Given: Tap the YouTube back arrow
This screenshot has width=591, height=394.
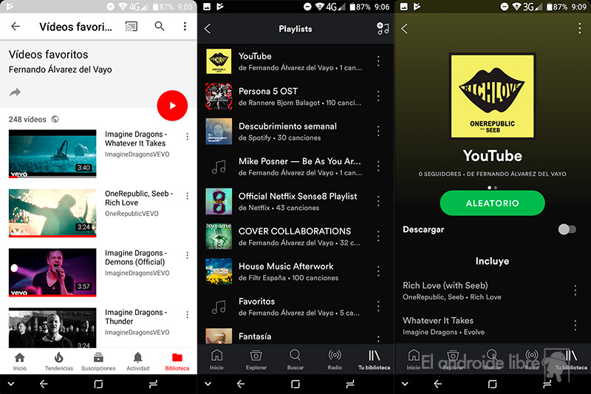Looking at the screenshot, I should (x=16, y=27).
